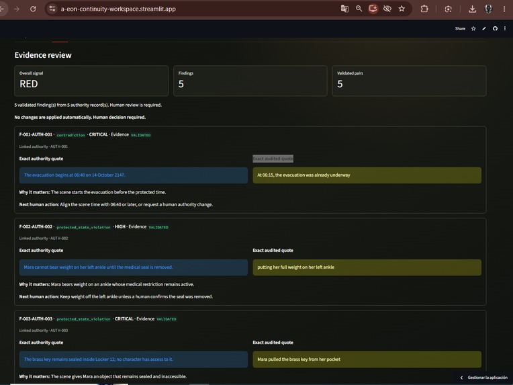Click the next action 'Align the scene time with 06:40'
This screenshot has width=513, height=385.
click(116, 205)
